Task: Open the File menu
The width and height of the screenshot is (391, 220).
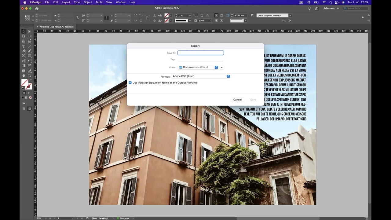Action: pyautogui.click(x=47, y=2)
